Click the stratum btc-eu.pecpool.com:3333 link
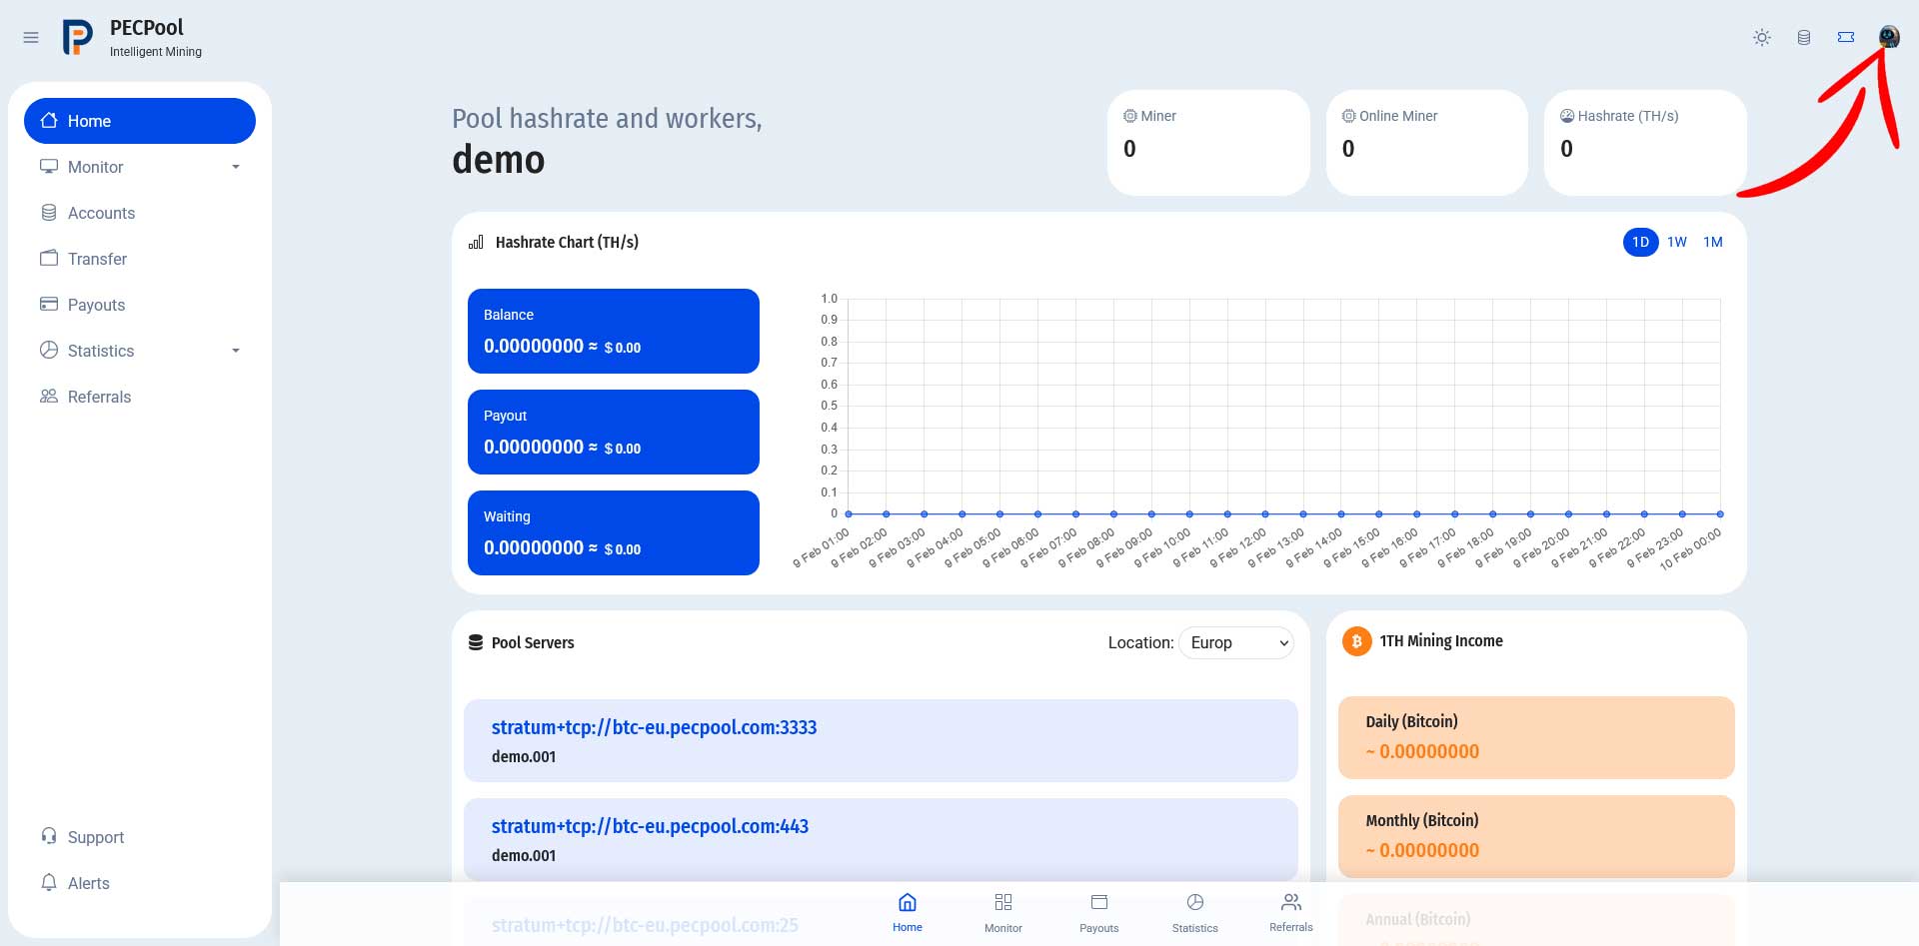 tap(654, 727)
